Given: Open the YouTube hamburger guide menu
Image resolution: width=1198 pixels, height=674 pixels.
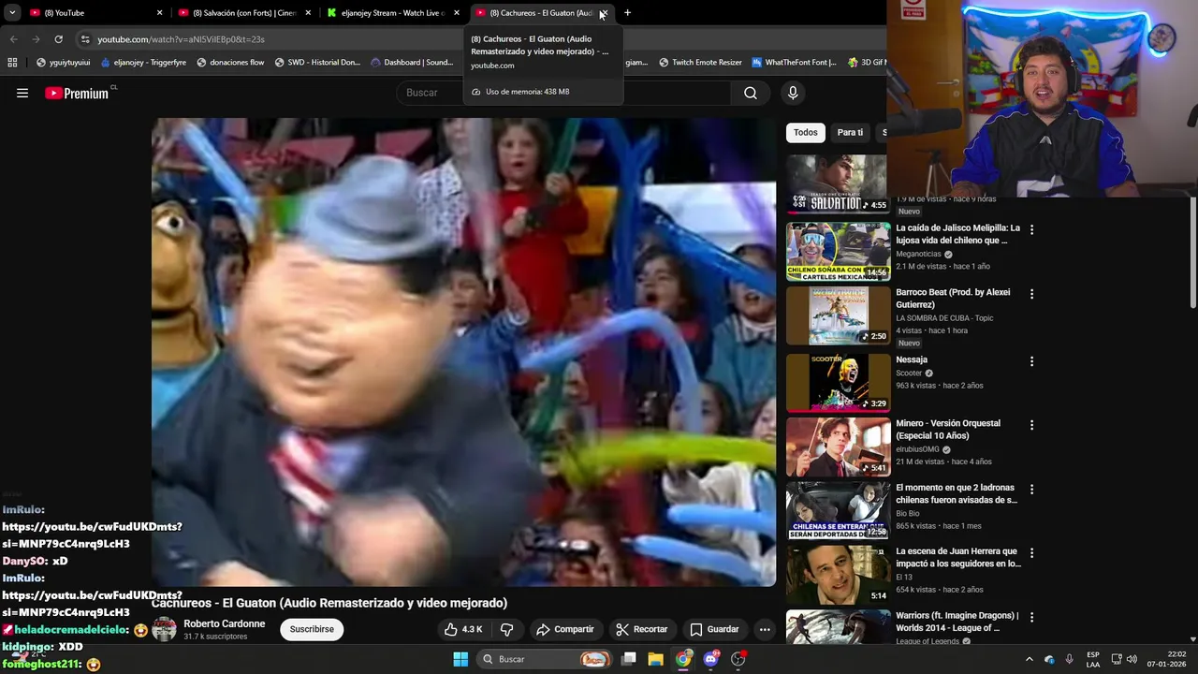Looking at the screenshot, I should point(22,93).
